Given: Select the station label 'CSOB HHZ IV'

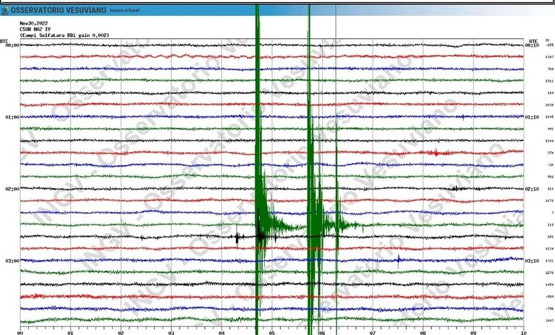Looking at the screenshot, I should coord(35,29).
